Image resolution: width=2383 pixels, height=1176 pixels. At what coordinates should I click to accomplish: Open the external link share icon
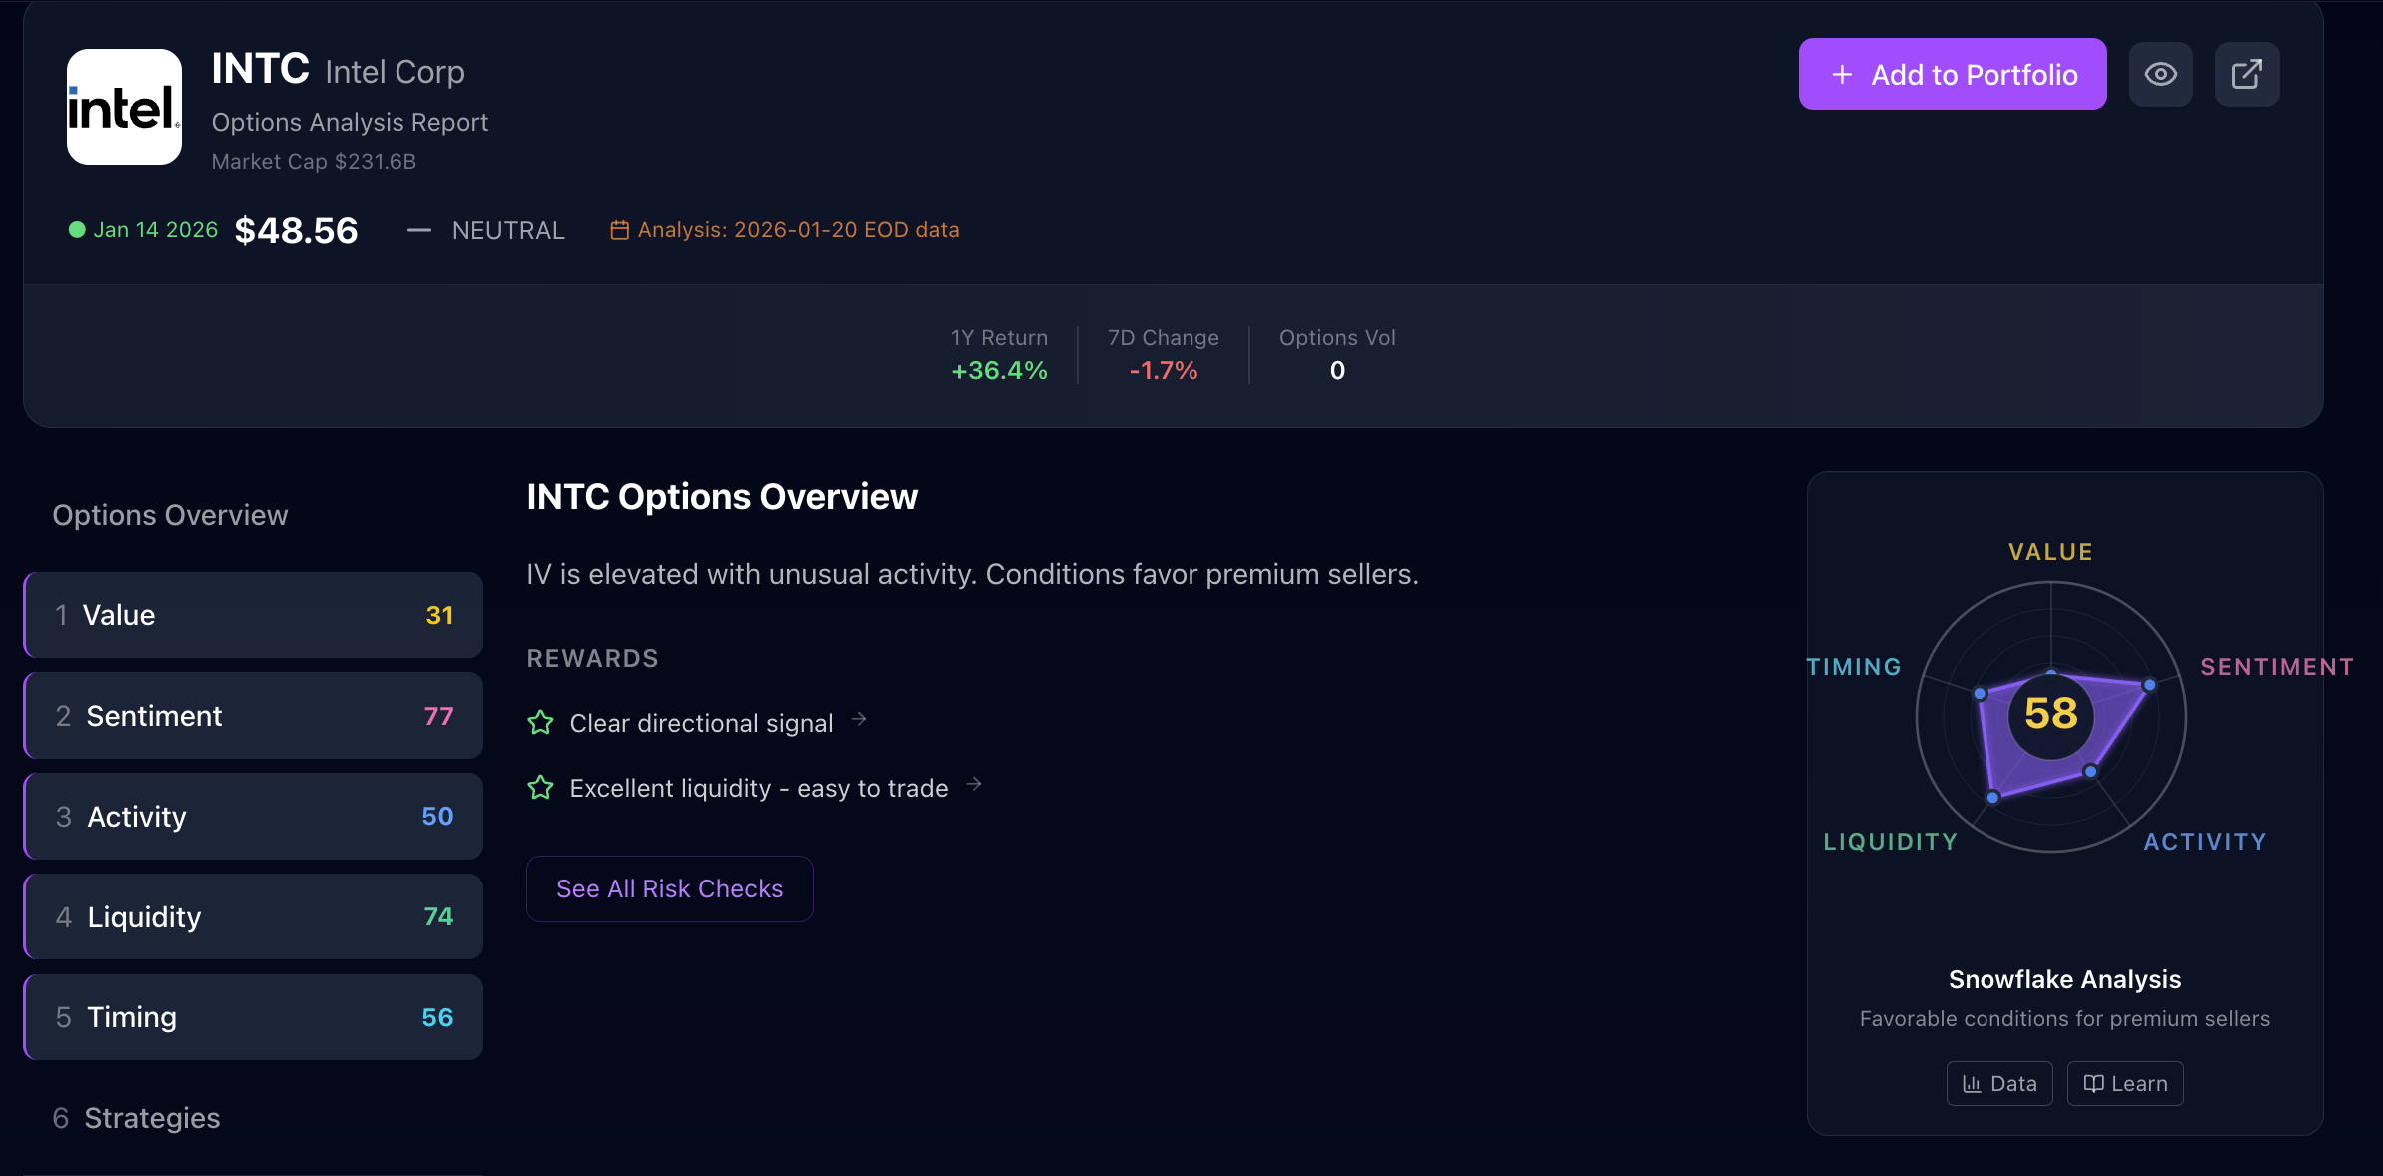point(2246,74)
